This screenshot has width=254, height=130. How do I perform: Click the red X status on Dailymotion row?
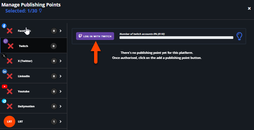(x=10, y=106)
